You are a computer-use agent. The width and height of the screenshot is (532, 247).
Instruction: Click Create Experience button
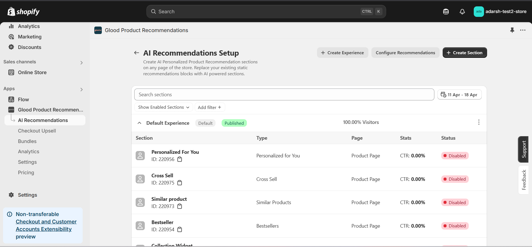(343, 53)
